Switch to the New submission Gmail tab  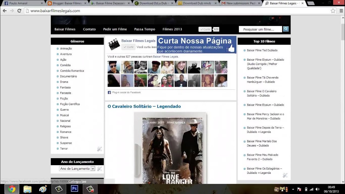click(x=241, y=4)
